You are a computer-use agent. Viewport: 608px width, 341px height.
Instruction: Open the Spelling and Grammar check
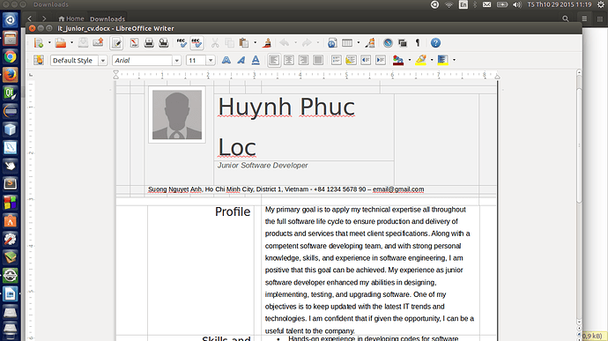(182, 43)
